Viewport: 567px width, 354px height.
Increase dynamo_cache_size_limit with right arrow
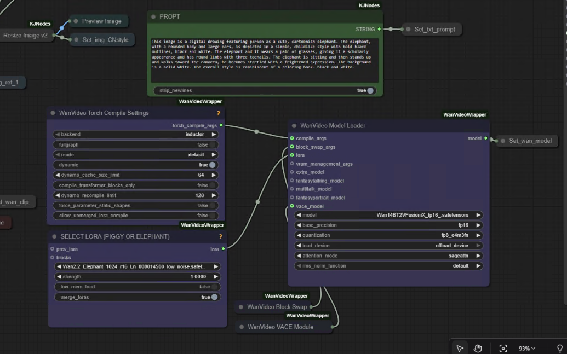(214, 175)
